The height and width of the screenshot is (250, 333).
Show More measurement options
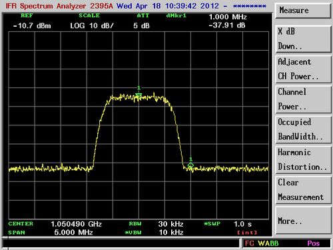click(x=303, y=220)
